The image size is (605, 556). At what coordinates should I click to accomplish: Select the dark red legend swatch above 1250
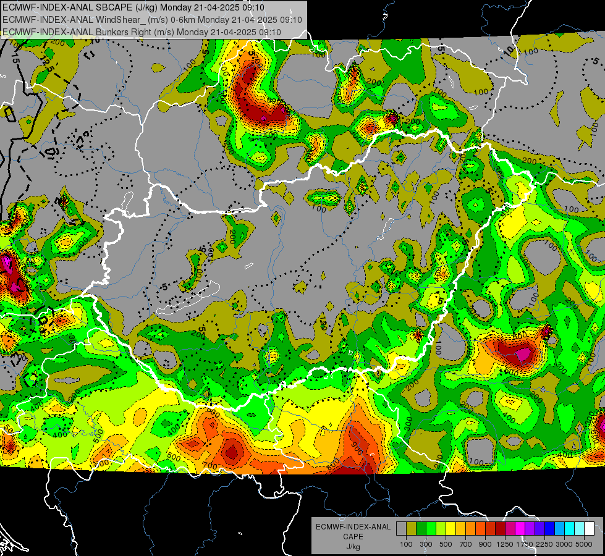[x=501, y=528]
